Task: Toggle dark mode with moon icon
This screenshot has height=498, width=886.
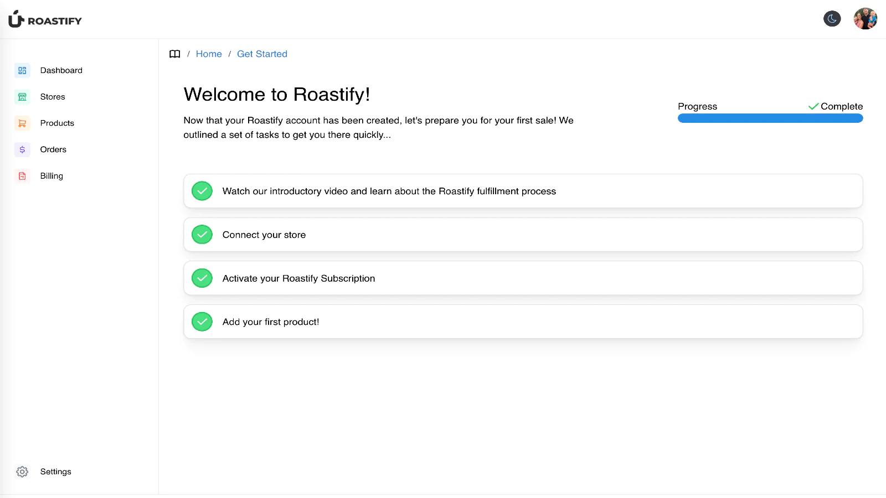Action: click(832, 19)
